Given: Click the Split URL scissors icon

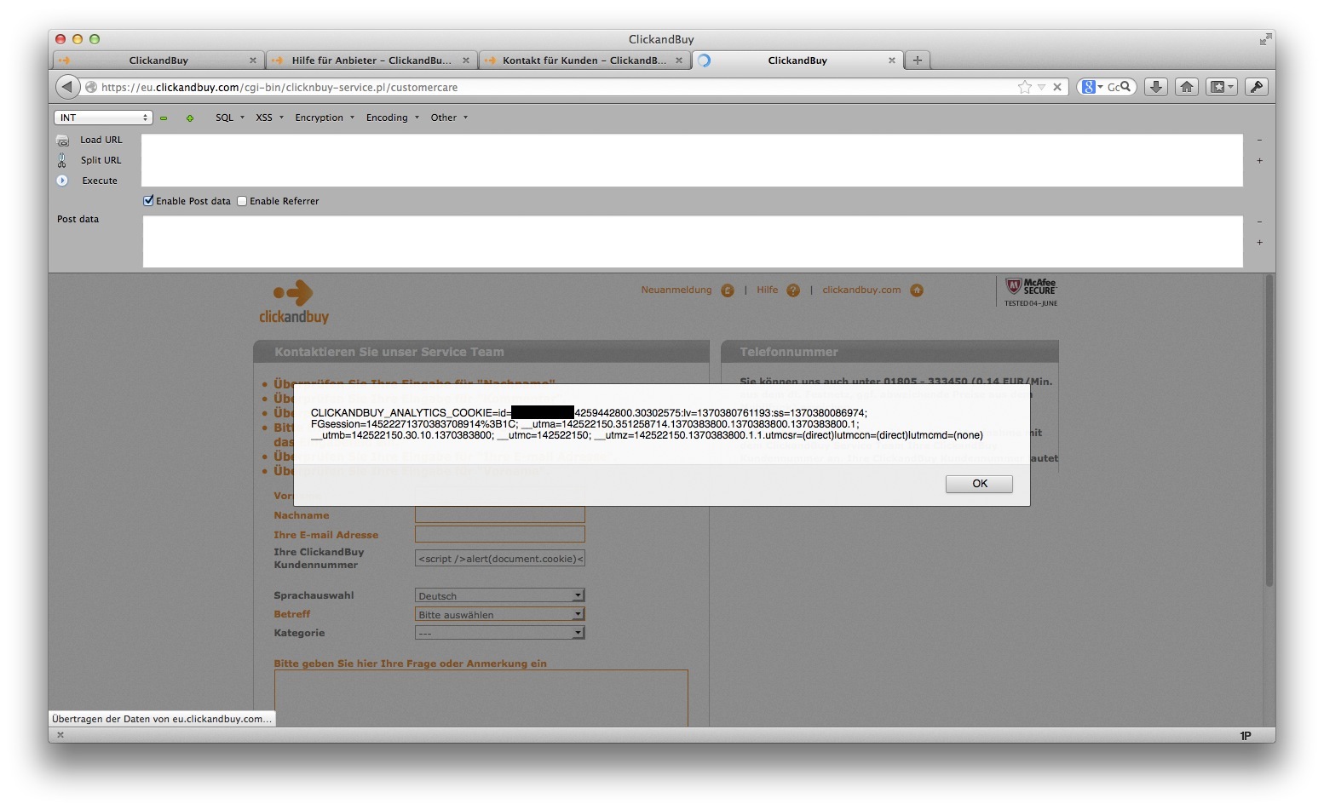Looking at the screenshot, I should [x=62, y=160].
